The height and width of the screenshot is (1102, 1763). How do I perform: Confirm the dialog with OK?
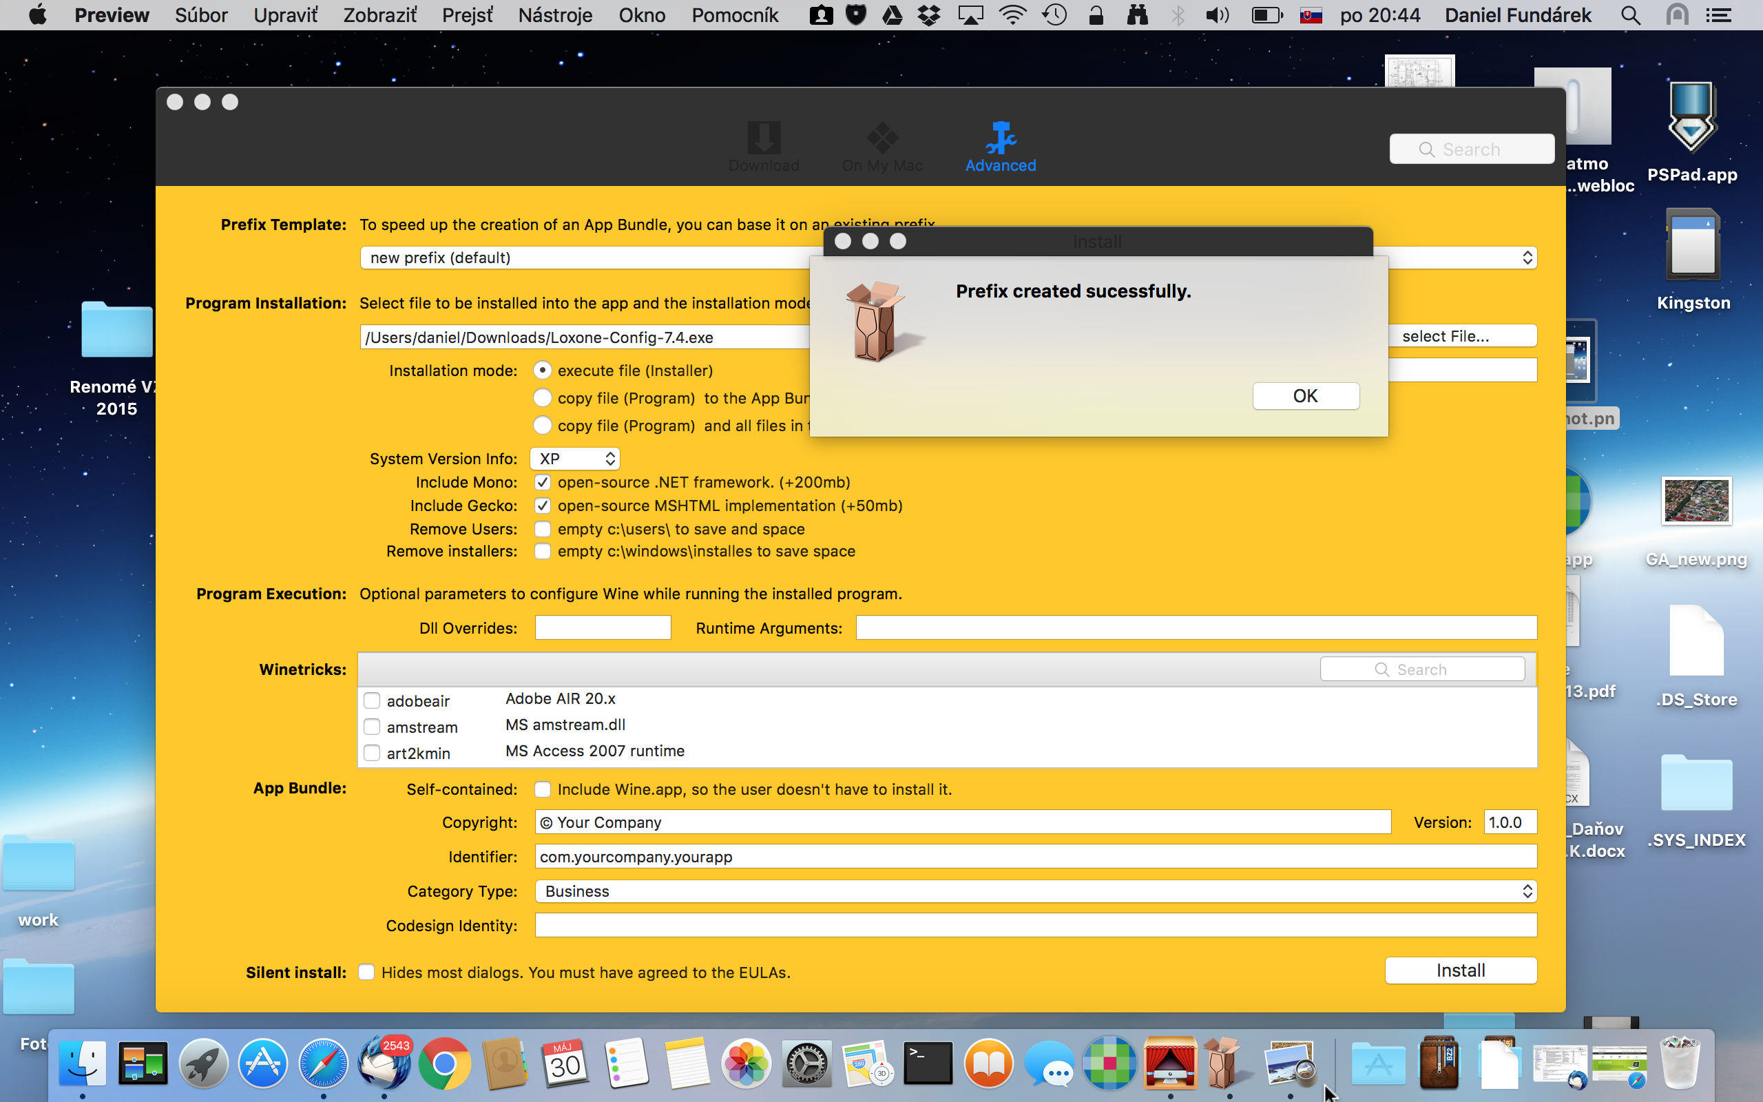click(x=1305, y=396)
